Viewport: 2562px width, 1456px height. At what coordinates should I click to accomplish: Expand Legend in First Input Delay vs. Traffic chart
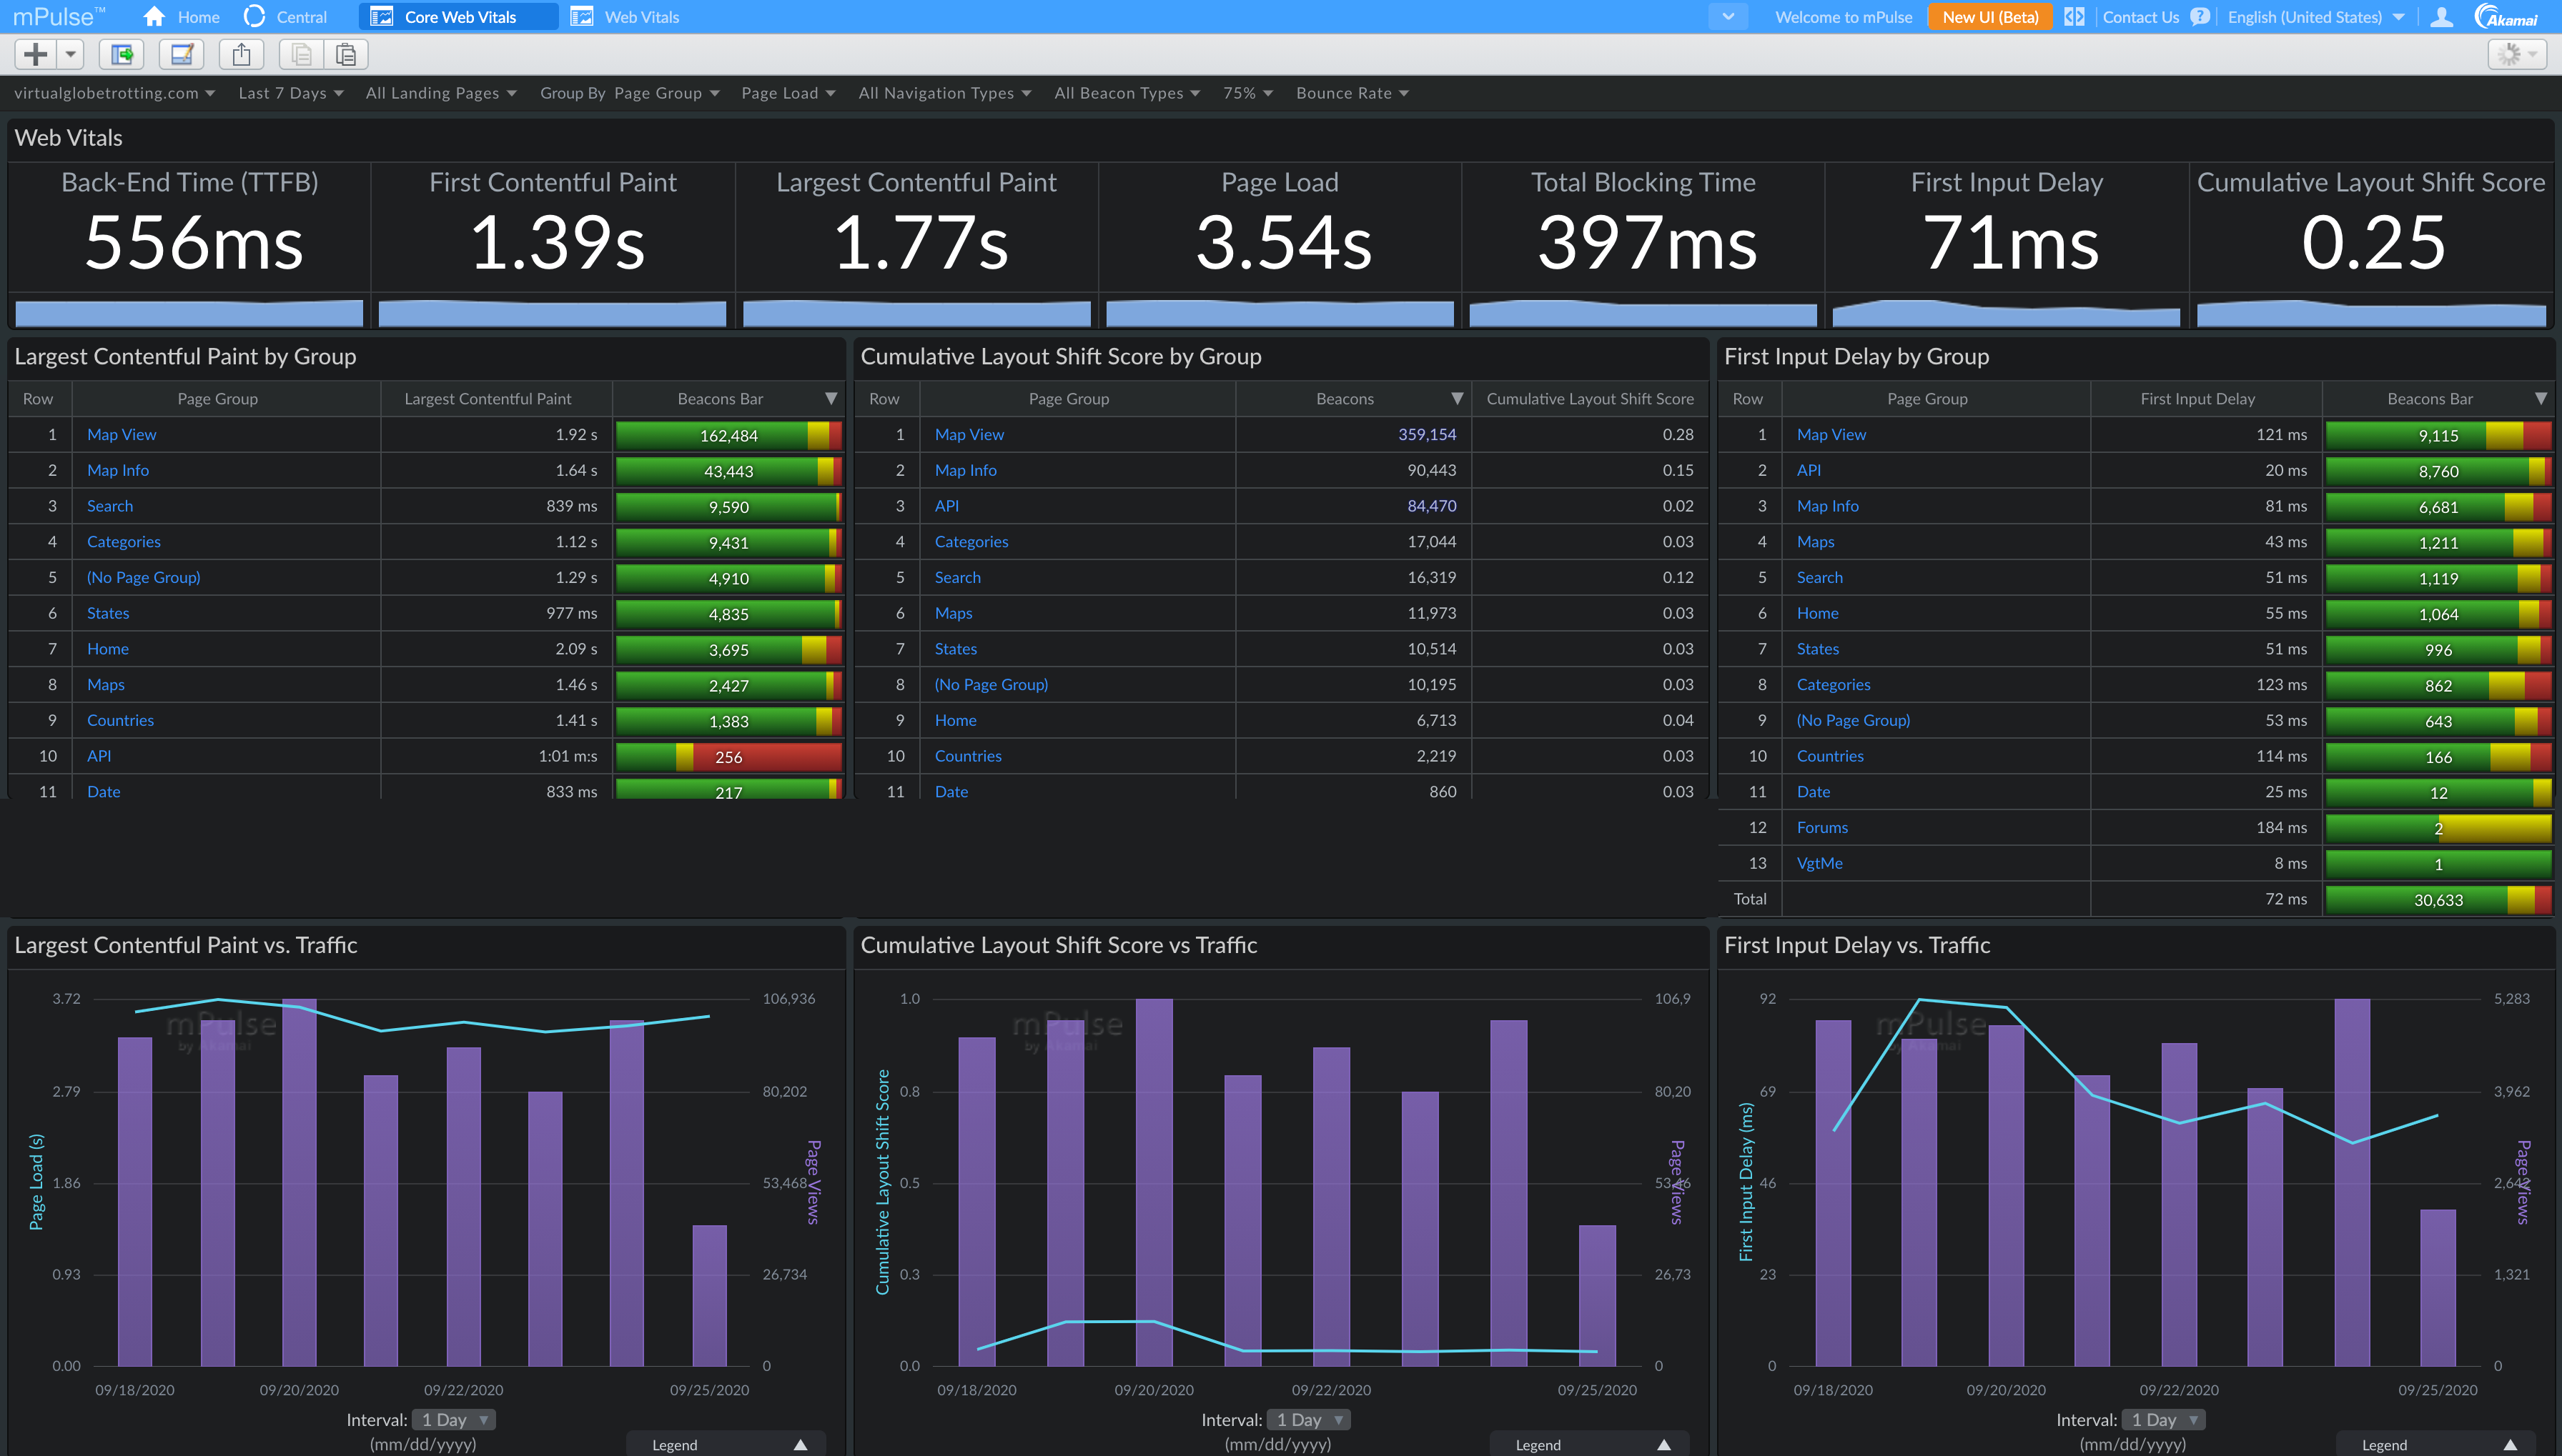pos(2436,1445)
